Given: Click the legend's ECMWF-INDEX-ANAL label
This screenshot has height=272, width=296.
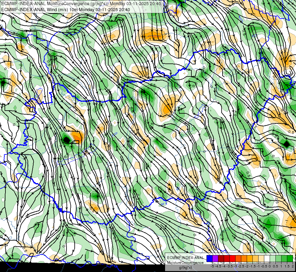Looking at the screenshot, I should 186,258.
